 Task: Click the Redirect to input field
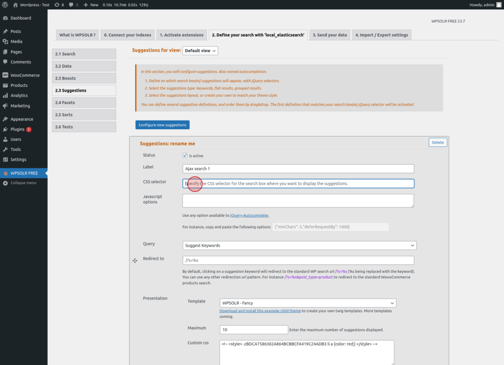coord(298,260)
